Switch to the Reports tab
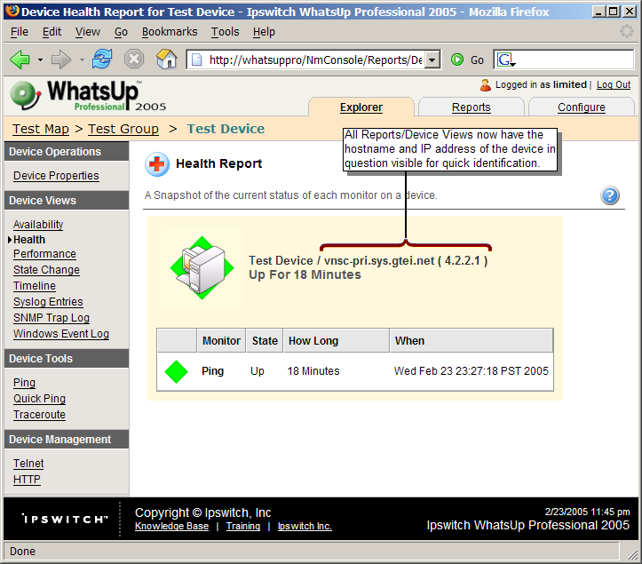Image resolution: width=642 pixels, height=564 pixels. point(471,107)
